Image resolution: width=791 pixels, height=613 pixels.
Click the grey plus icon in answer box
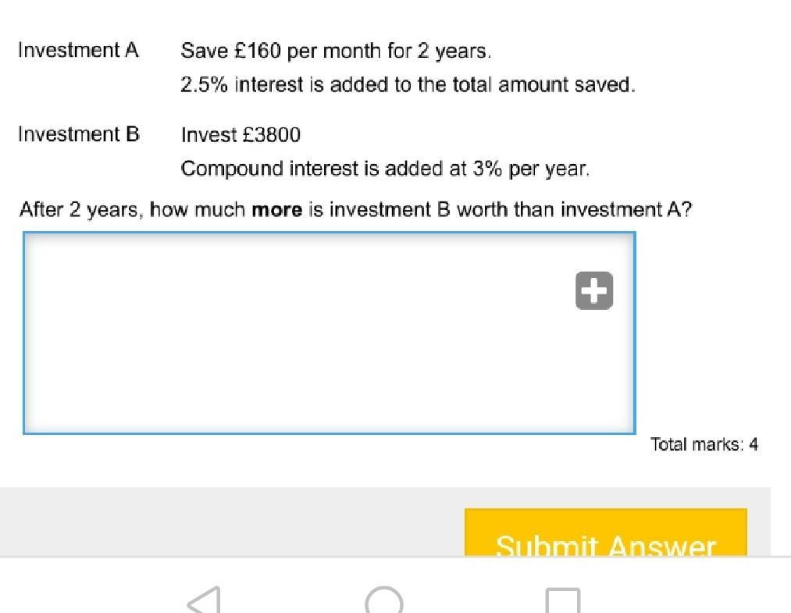tap(594, 290)
